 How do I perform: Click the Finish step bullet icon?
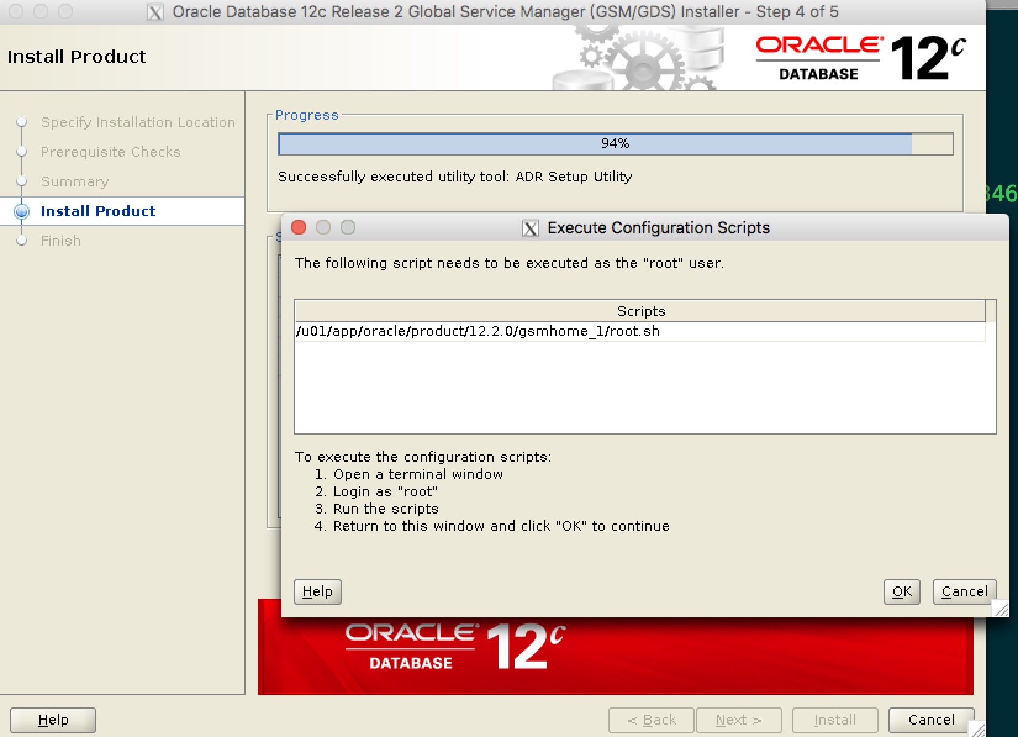22,241
